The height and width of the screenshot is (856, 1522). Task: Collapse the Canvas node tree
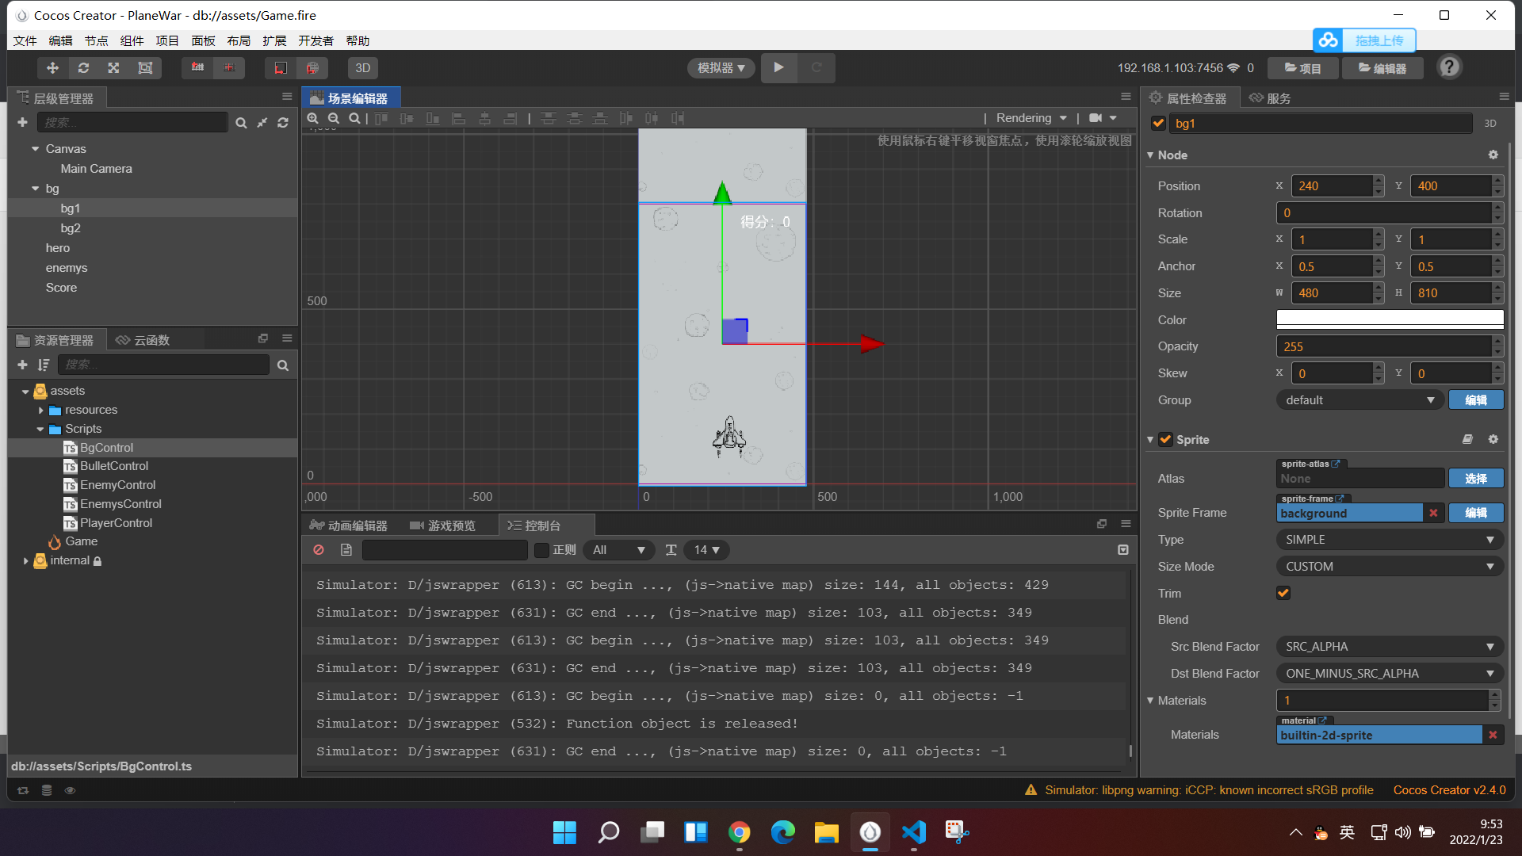pos(35,149)
